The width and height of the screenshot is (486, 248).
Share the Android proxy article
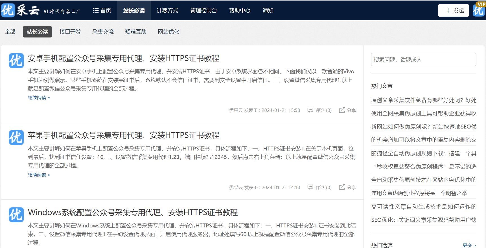pyautogui.click(x=347, y=110)
